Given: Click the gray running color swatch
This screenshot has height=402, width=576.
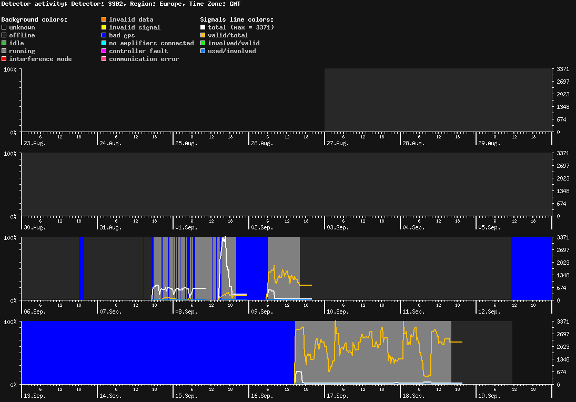Looking at the screenshot, I should 4,51.
